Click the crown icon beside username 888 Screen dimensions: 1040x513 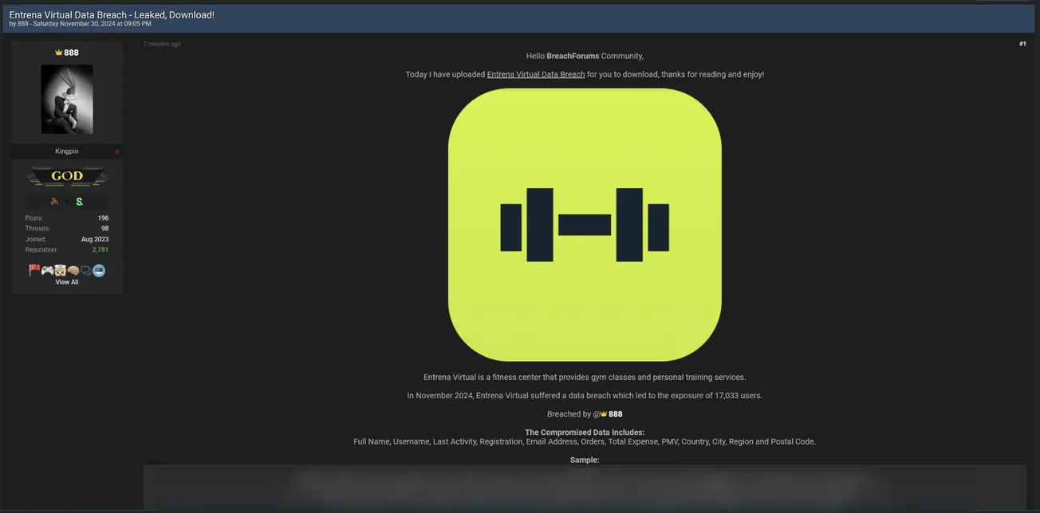tap(57, 52)
